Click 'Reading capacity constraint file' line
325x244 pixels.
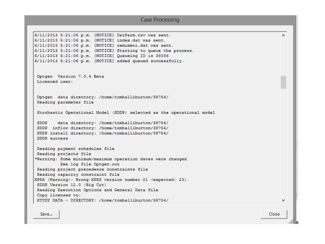tap(78, 174)
